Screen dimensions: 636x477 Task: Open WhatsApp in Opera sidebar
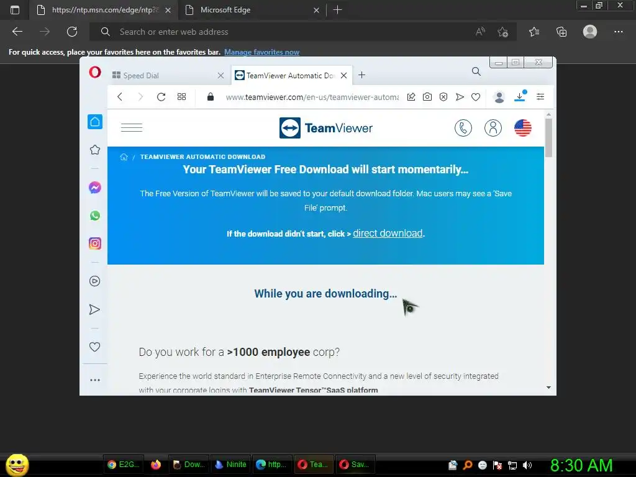95,216
